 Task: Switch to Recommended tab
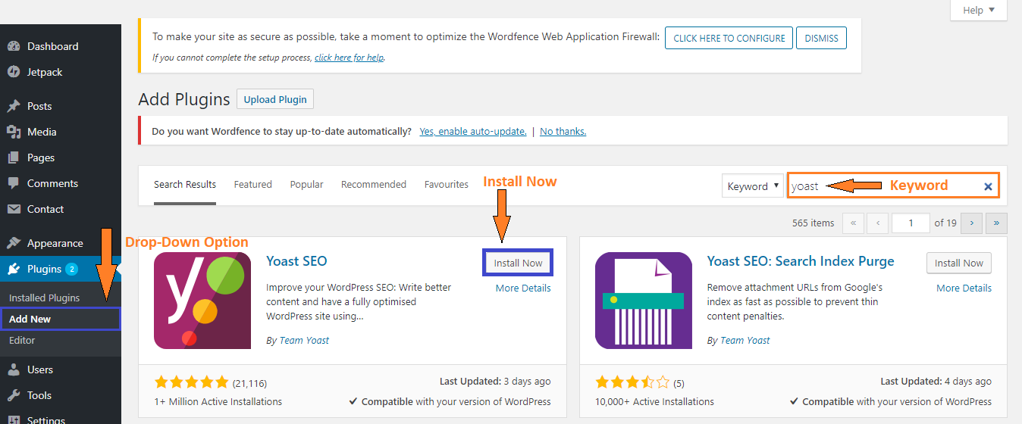coord(374,184)
